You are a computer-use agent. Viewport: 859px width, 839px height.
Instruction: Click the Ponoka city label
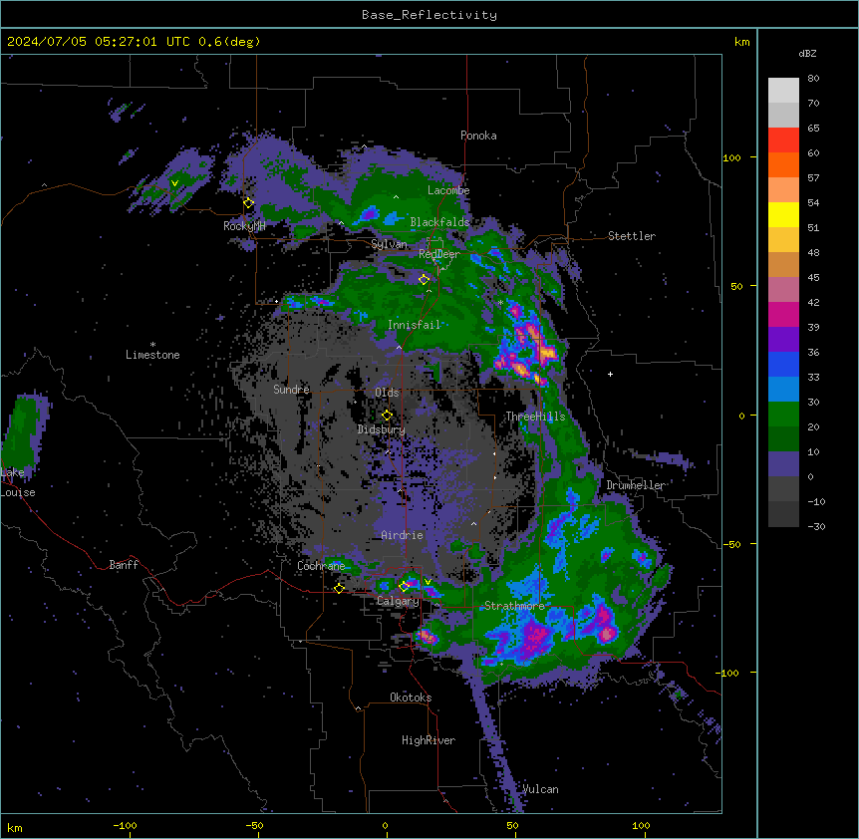tap(478, 136)
